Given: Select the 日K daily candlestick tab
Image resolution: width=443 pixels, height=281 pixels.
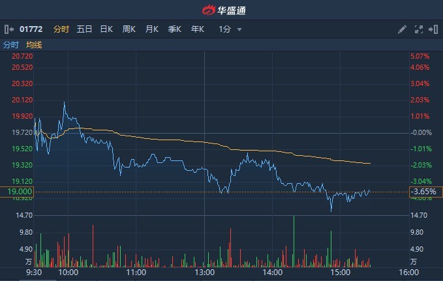Looking at the screenshot, I should [106, 29].
